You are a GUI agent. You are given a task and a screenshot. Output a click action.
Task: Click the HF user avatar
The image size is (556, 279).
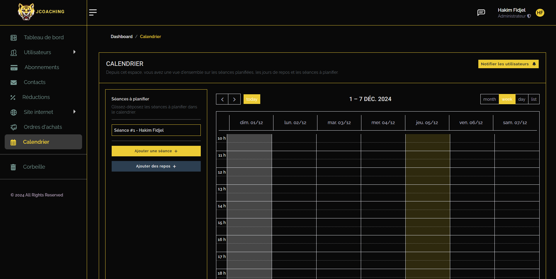pyautogui.click(x=540, y=13)
